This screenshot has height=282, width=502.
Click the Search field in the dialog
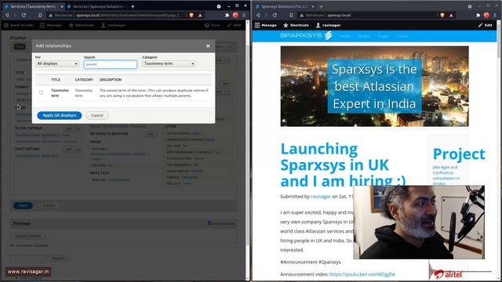coord(111,64)
